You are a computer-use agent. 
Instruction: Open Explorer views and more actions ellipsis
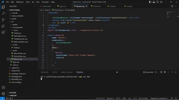(35, 6)
